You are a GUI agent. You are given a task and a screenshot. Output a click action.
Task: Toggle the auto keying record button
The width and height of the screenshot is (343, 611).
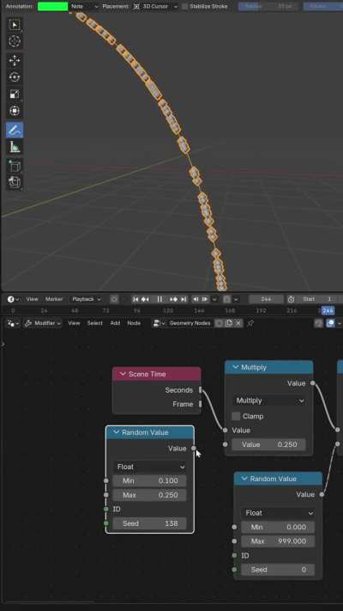click(114, 299)
